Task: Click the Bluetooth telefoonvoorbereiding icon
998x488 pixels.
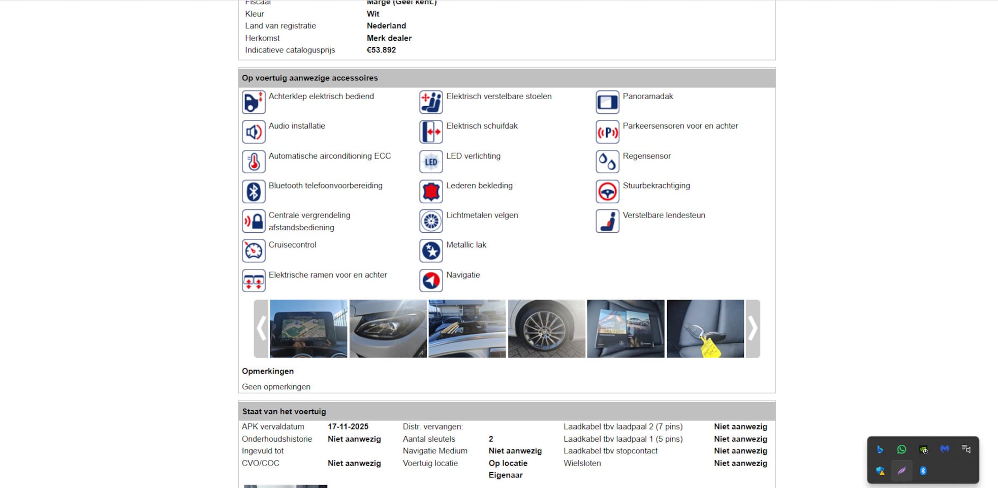Action: pyautogui.click(x=254, y=192)
